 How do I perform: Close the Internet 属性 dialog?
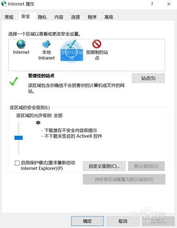(169, 4)
